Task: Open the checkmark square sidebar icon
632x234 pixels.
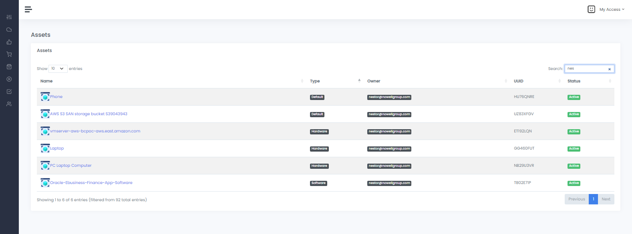Action: click(x=9, y=92)
